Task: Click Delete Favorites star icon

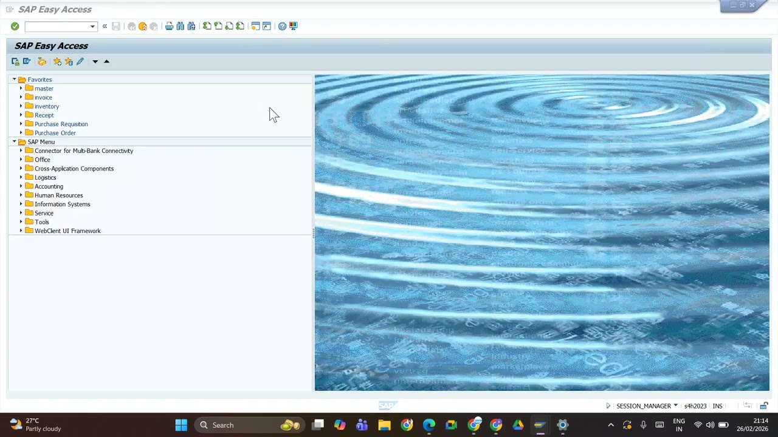Action: coord(69,61)
